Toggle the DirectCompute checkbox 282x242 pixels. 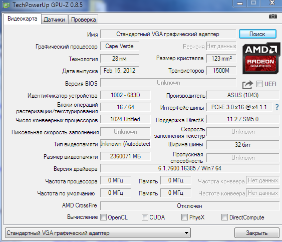[x=224, y=217]
